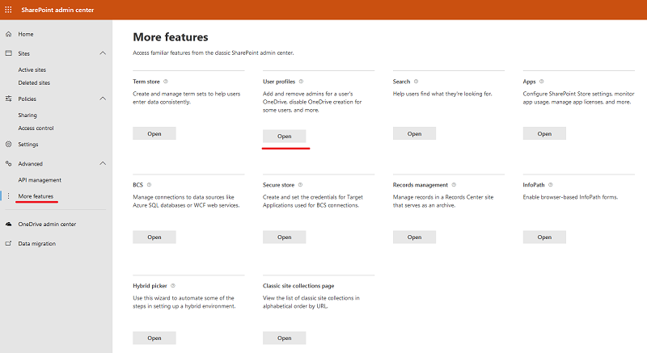647x353 pixels.
Task: Go to Active sites
Action: (x=32, y=70)
